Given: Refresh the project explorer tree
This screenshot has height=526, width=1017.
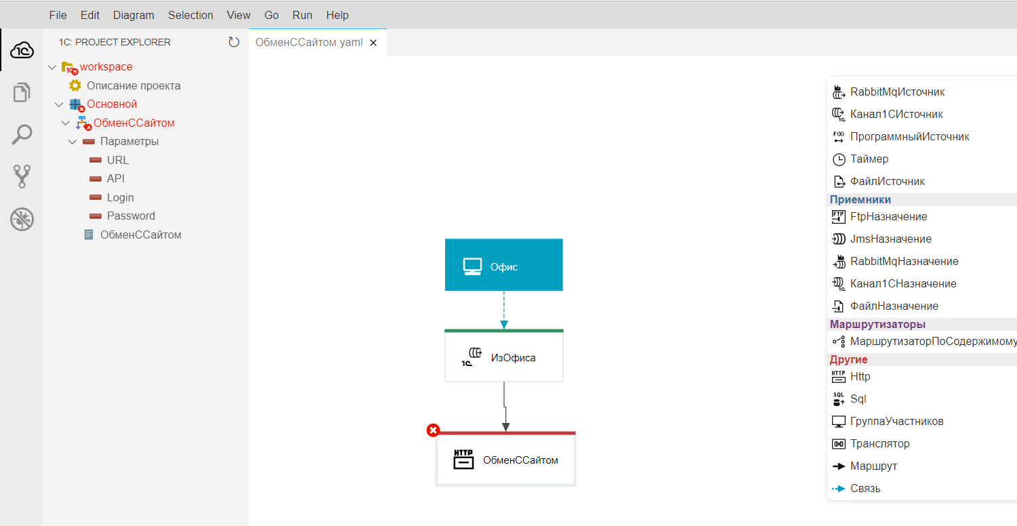Looking at the screenshot, I should point(234,42).
